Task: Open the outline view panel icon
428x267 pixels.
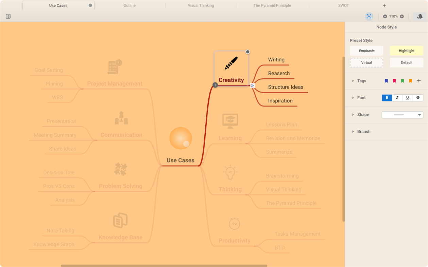Action: pos(8,16)
